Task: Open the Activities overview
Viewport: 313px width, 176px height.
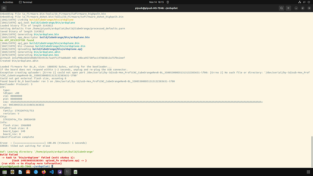Action: [x=8, y=2]
